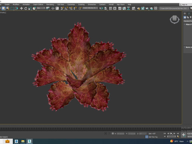Open Select by Name tool
This screenshot has height=144, width=192.
coord(8,8)
